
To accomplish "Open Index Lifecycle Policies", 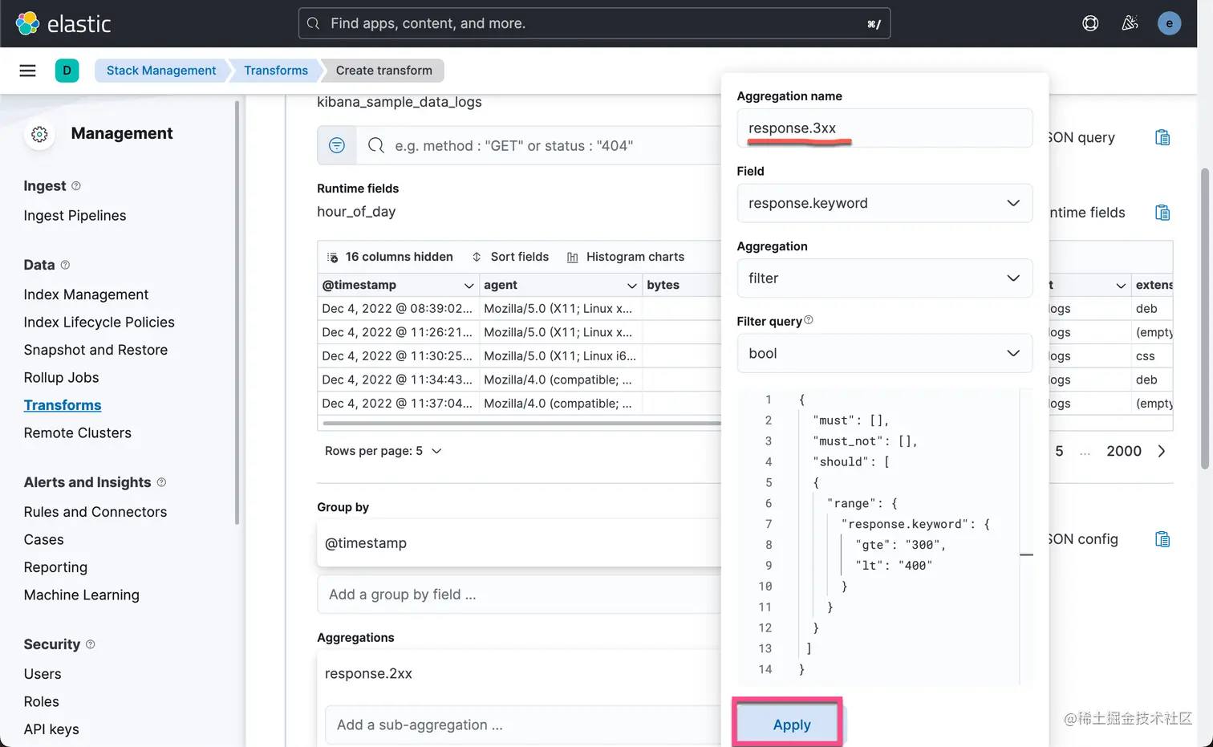I will pyautogui.click(x=99, y=322).
